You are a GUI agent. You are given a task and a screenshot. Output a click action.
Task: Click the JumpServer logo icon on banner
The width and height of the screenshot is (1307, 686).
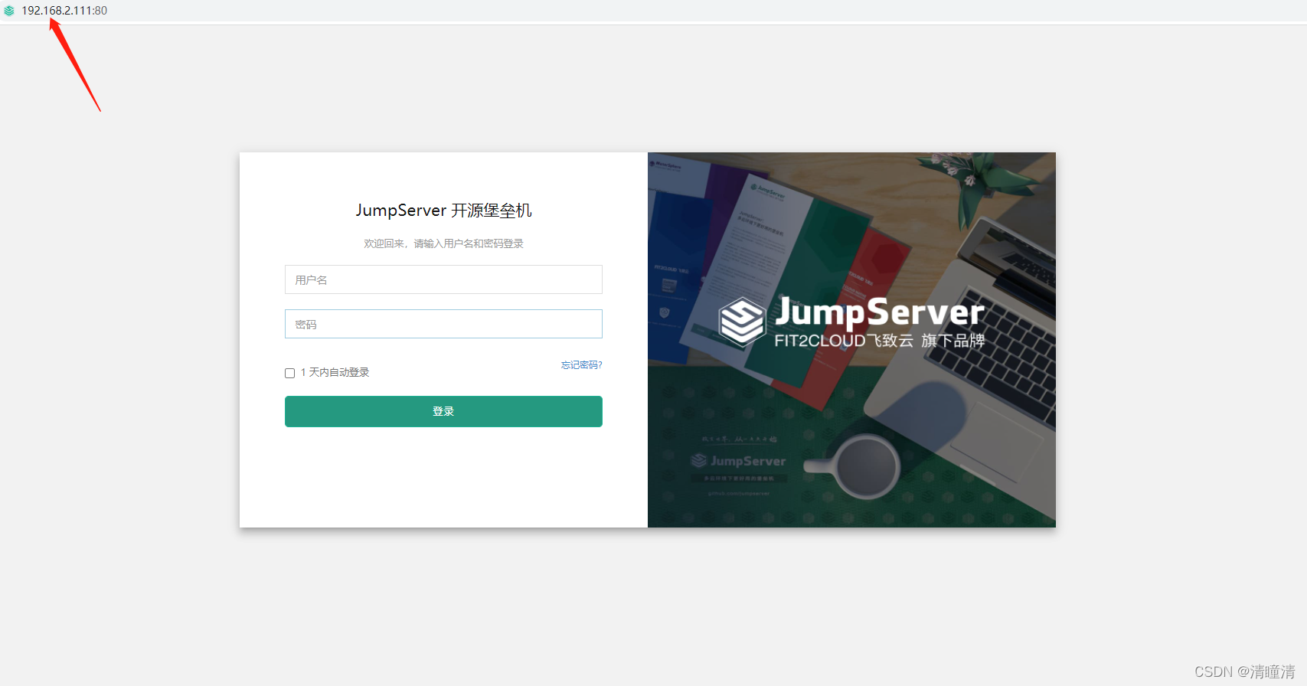tap(742, 322)
